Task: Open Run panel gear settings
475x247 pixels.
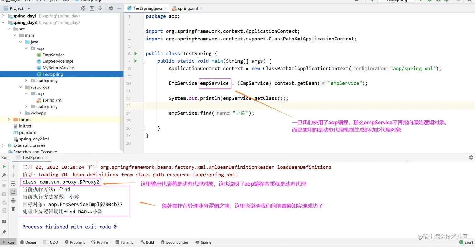Action: pos(471,157)
